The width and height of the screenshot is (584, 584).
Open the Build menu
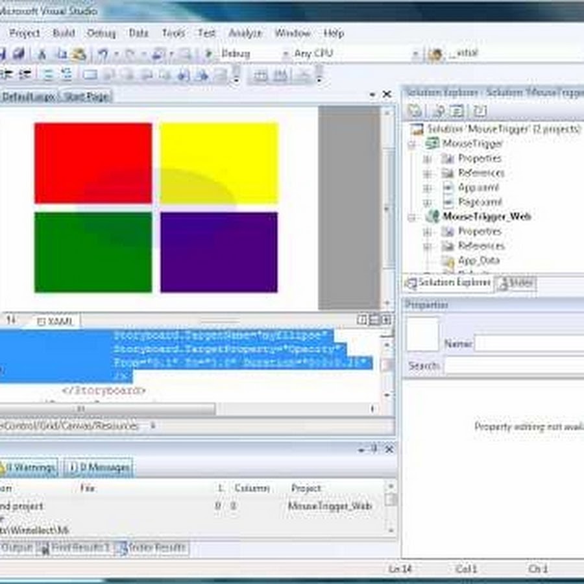pyautogui.click(x=64, y=33)
